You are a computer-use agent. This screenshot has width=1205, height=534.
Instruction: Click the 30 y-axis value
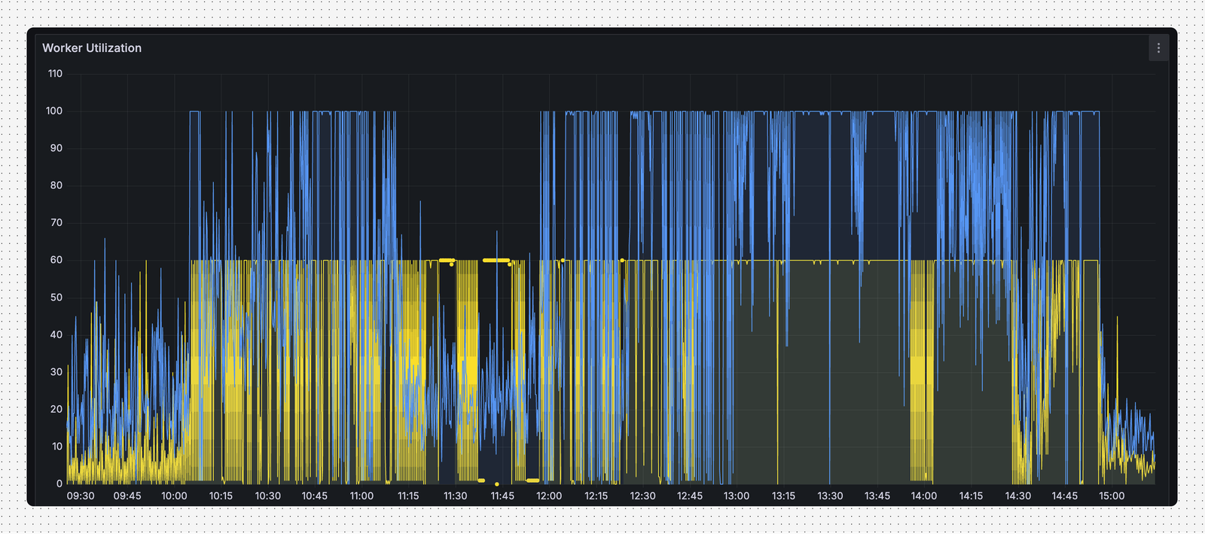pyautogui.click(x=56, y=372)
